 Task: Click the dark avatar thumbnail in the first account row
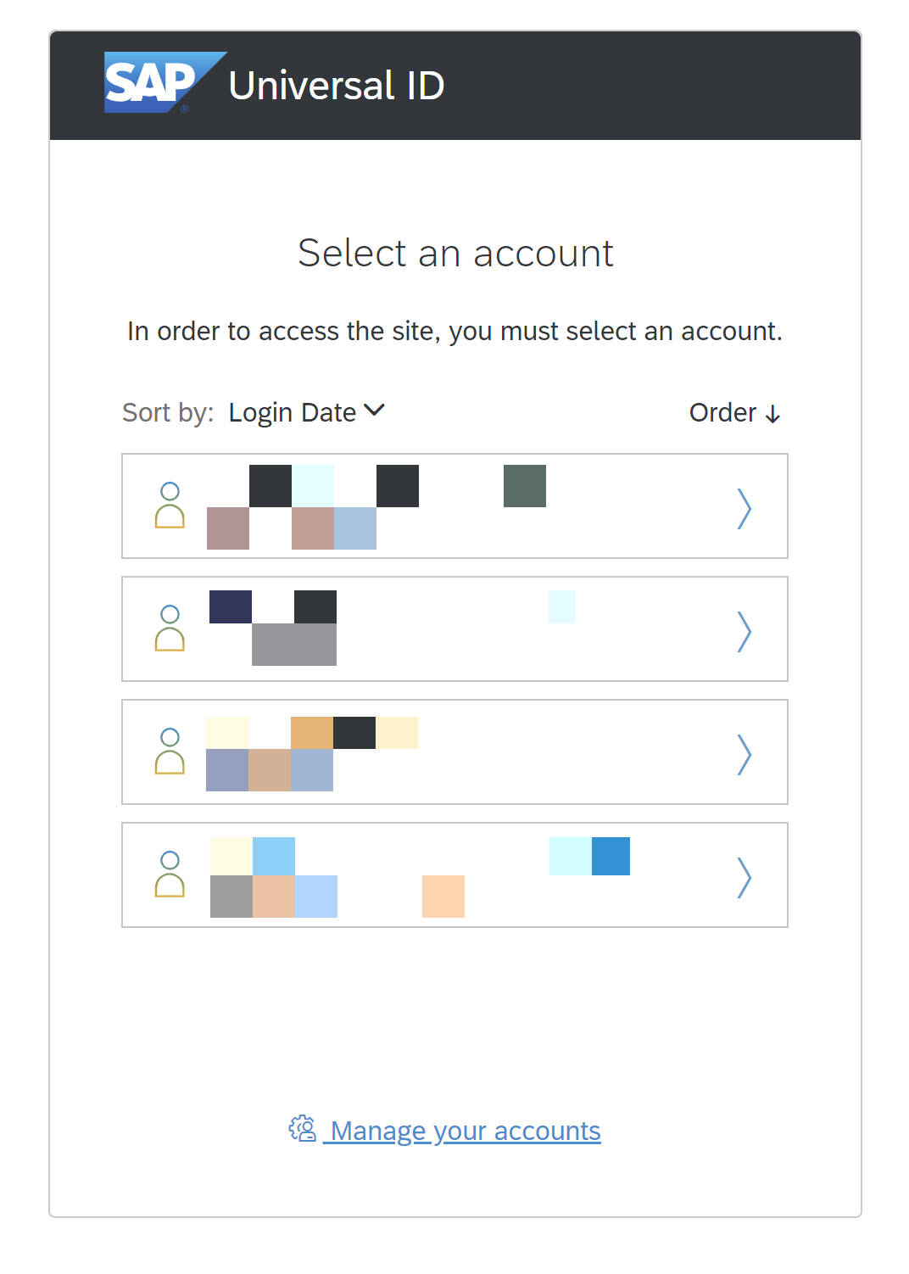tap(270, 486)
